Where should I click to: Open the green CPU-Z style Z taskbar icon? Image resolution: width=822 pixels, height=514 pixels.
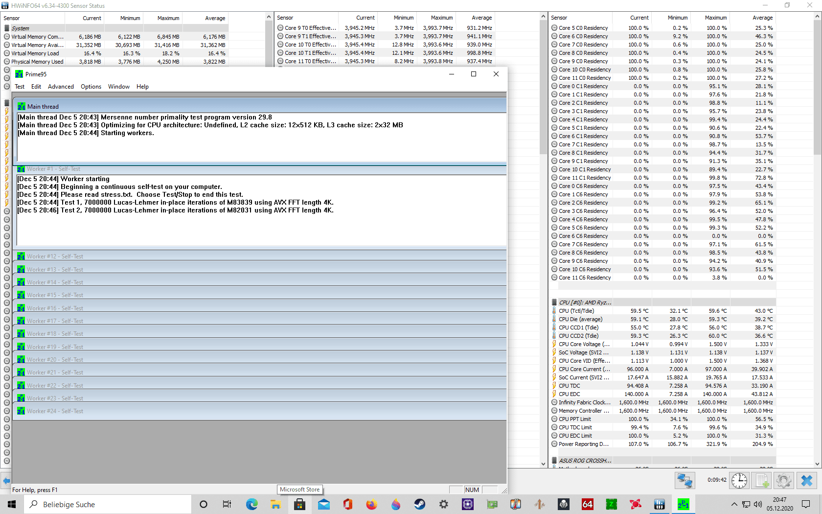tap(611, 504)
